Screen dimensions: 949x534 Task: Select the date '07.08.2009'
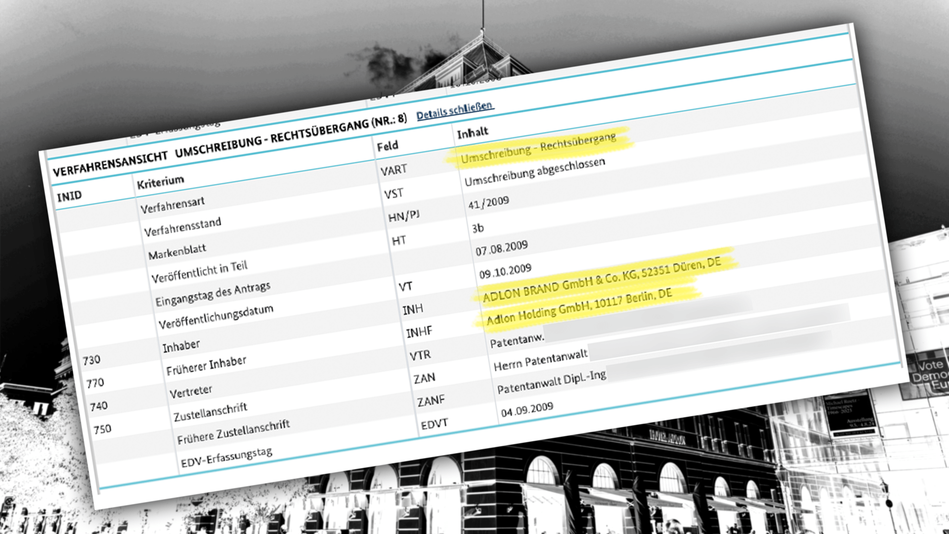coord(501,248)
